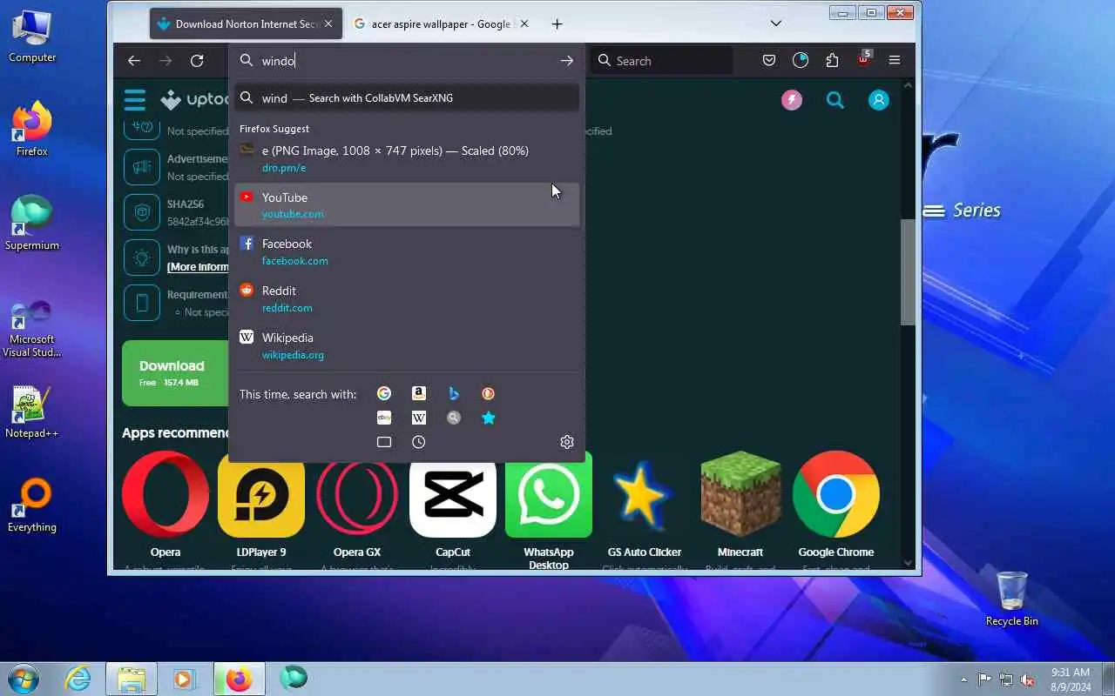The image size is (1115, 696).
Task: Select the Microsoft Visual Studio desktop icon
Action: click(31, 330)
